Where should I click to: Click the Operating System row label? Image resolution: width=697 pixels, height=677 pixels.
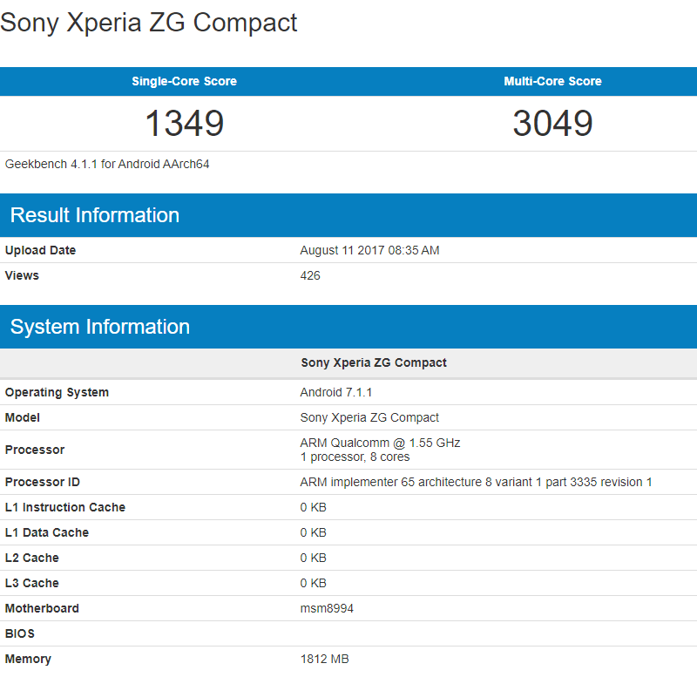tap(57, 392)
